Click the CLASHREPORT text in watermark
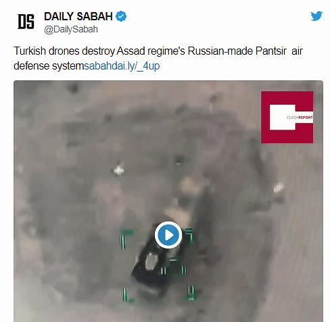 pos(300,117)
